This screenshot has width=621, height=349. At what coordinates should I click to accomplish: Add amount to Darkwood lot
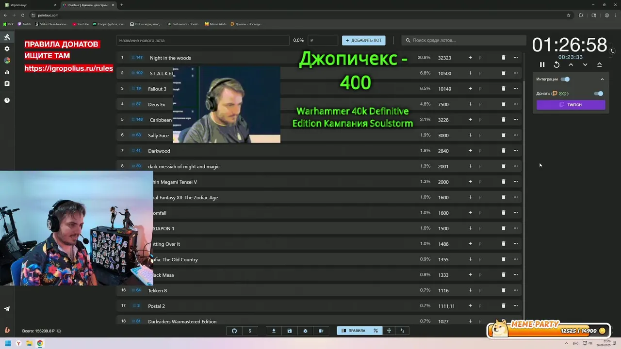point(470,151)
